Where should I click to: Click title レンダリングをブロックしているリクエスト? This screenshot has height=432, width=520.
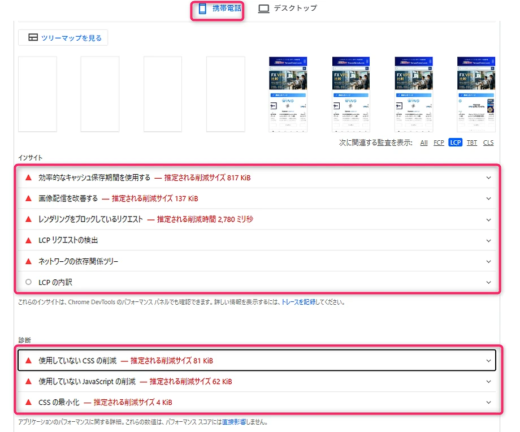pyautogui.click(x=90, y=219)
